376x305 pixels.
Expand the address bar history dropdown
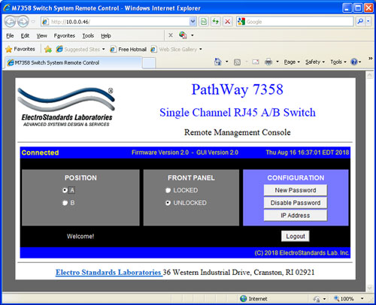193,22
